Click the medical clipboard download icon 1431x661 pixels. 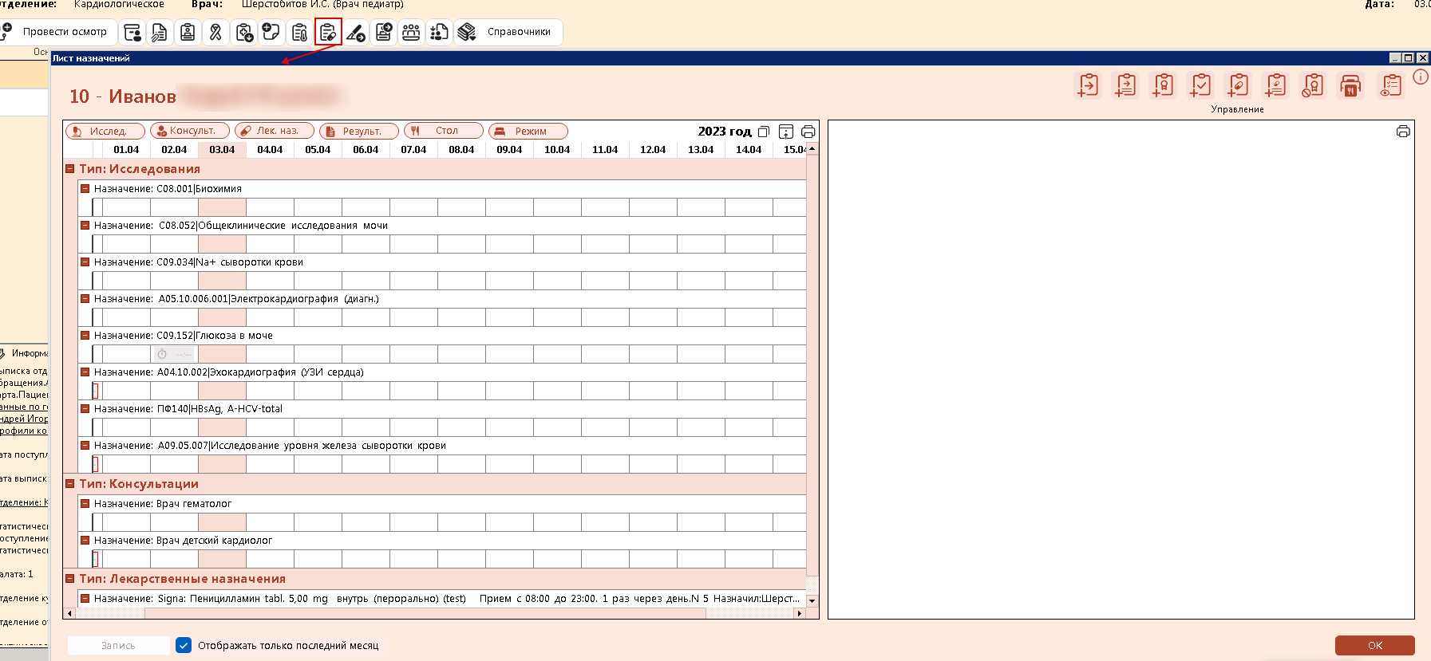click(x=244, y=32)
